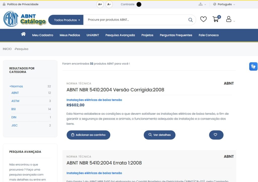Click Instalações elétricas link under Errata 1:2008
The width and height of the screenshot is (258, 182).
[x=94, y=173]
